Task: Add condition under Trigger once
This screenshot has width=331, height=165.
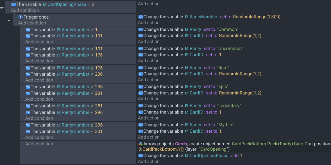Action: (32, 23)
